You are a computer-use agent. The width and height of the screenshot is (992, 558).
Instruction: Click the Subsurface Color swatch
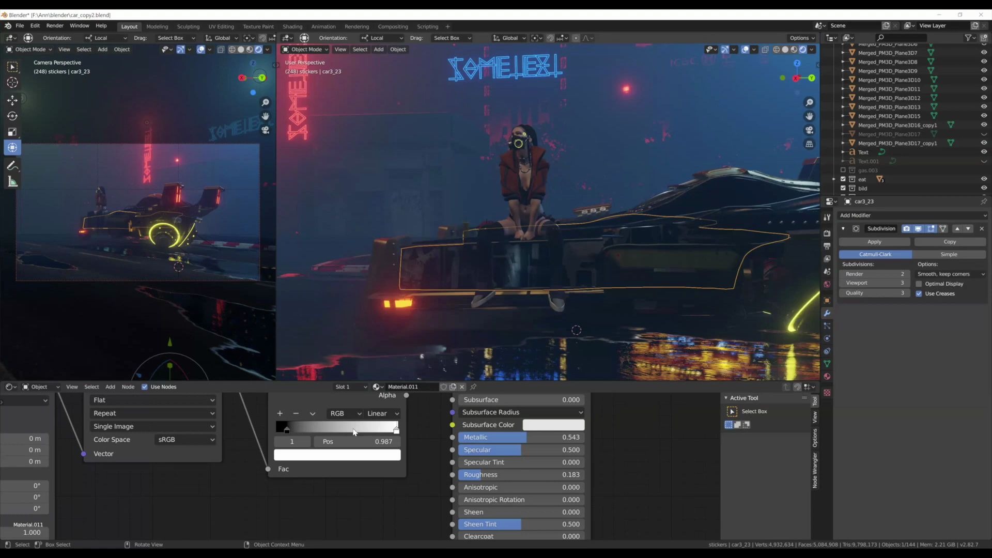pyautogui.click(x=553, y=424)
